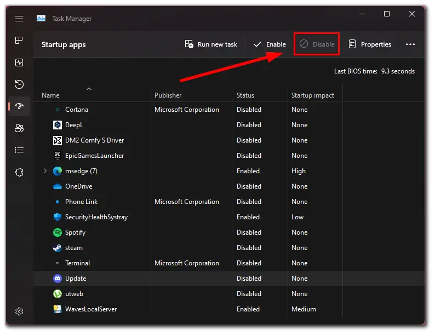Select the OneDrive row name
The height and width of the screenshot is (335, 435).
78,186
